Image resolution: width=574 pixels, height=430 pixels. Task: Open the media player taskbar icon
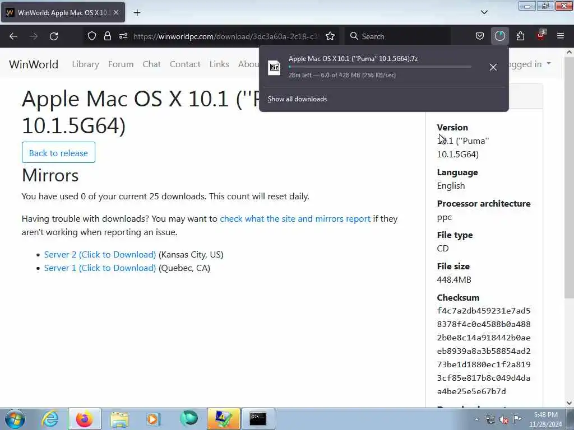tap(153, 419)
